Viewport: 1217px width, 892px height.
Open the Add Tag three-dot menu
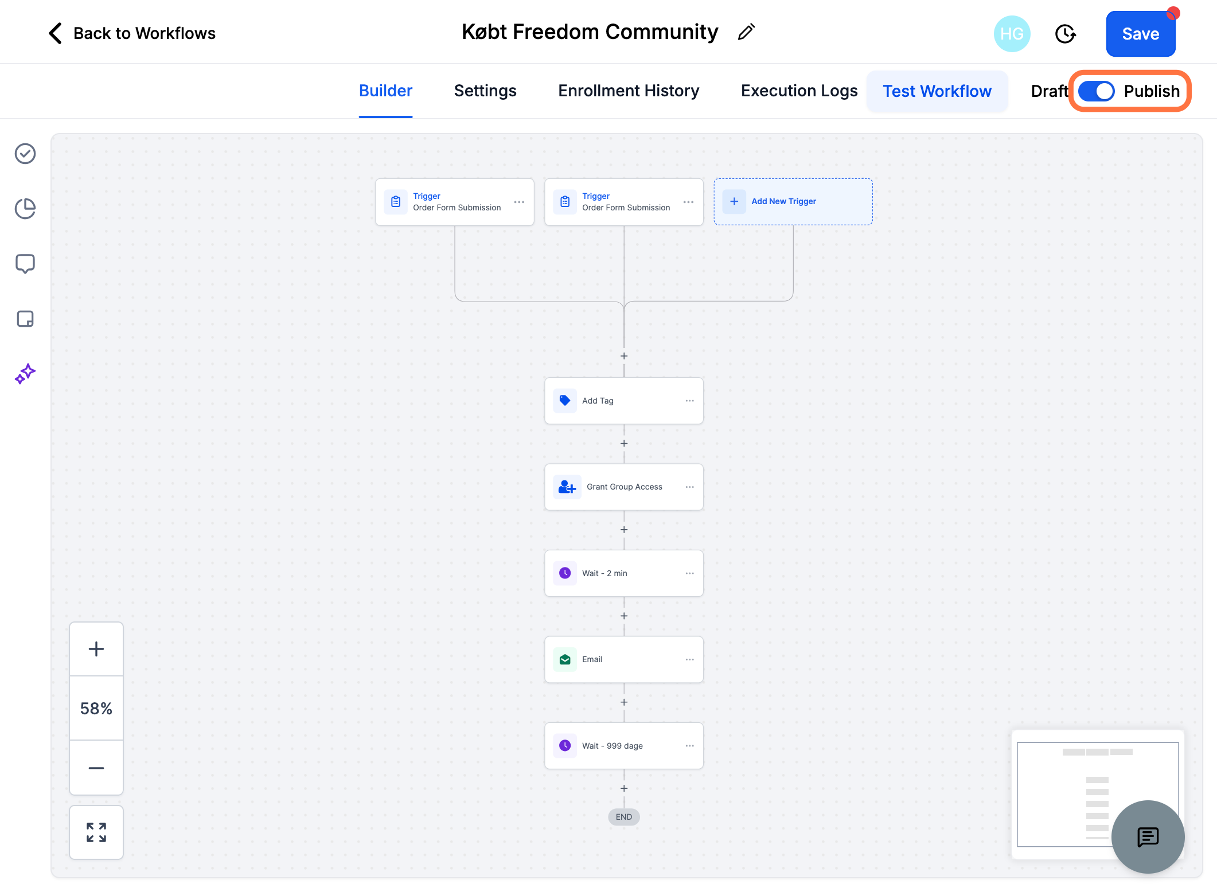click(x=689, y=401)
